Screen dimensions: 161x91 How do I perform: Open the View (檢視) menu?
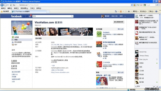pyautogui.click(x=16, y=8)
